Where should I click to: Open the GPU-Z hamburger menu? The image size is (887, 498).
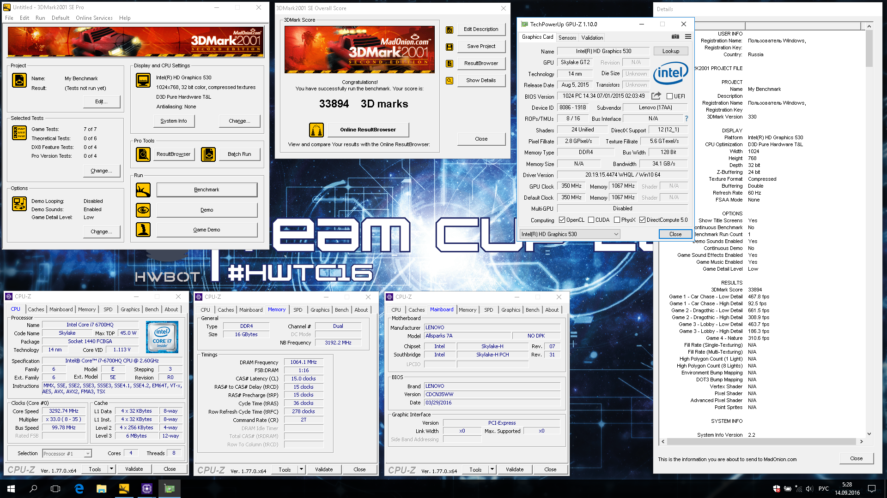click(688, 37)
